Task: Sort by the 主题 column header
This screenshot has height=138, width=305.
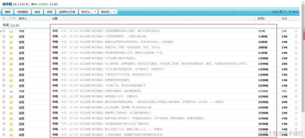Action: [x=55, y=18]
